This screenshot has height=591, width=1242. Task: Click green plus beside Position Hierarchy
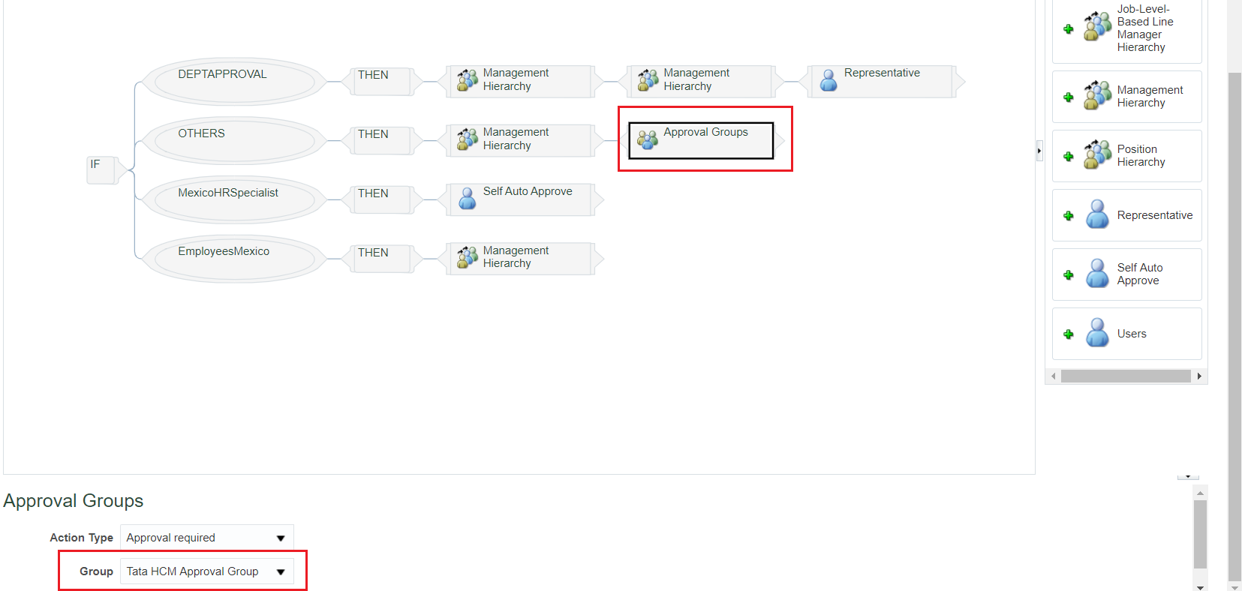(1069, 157)
